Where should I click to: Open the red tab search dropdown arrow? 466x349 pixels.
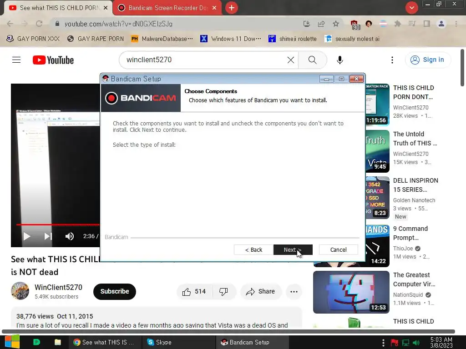click(x=411, y=8)
